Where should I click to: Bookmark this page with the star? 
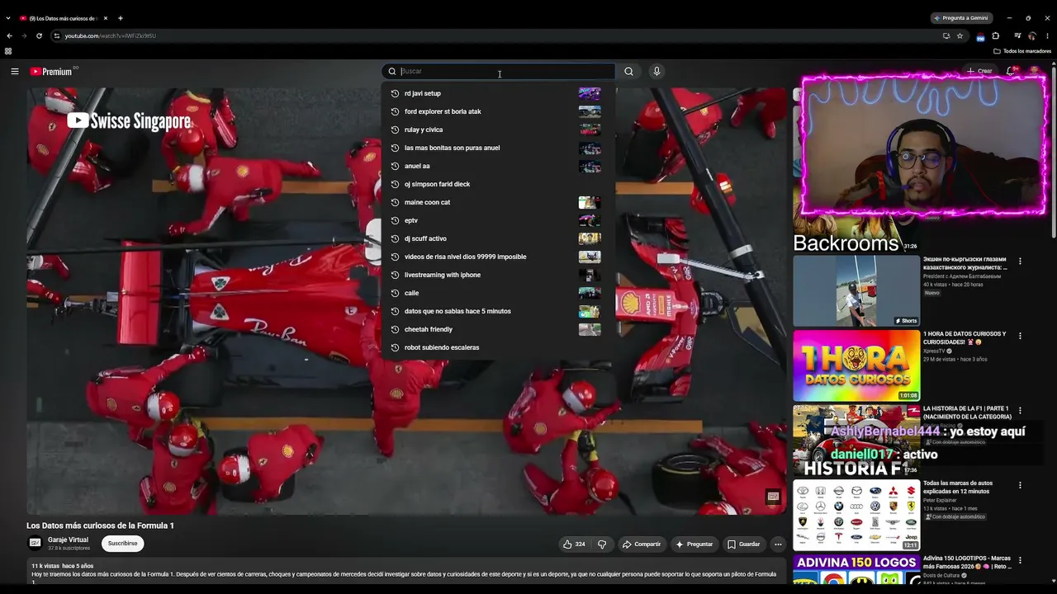tap(960, 35)
